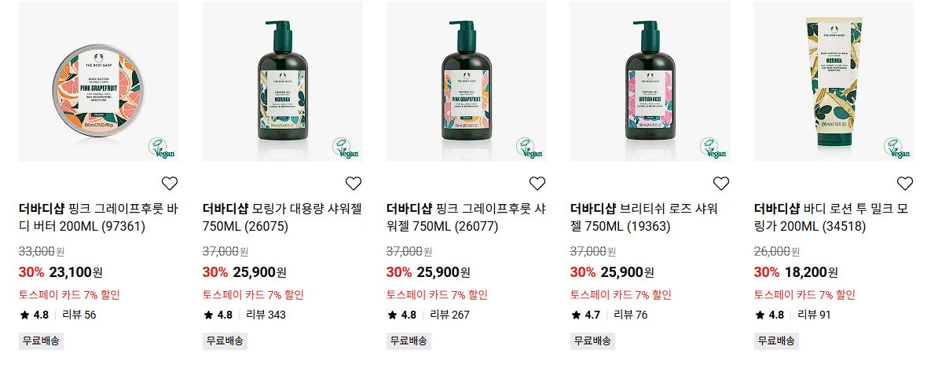This screenshot has height=368, width=931.
Task: Open British Rose shower gel bottle image
Action: (x=651, y=82)
